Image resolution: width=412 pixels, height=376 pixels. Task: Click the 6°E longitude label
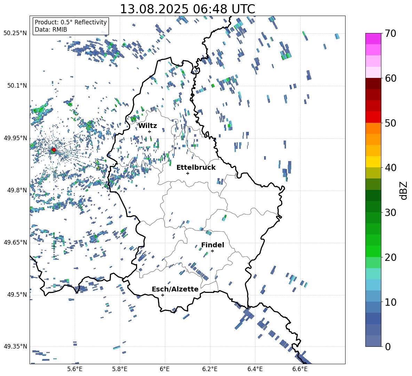pos(165,369)
